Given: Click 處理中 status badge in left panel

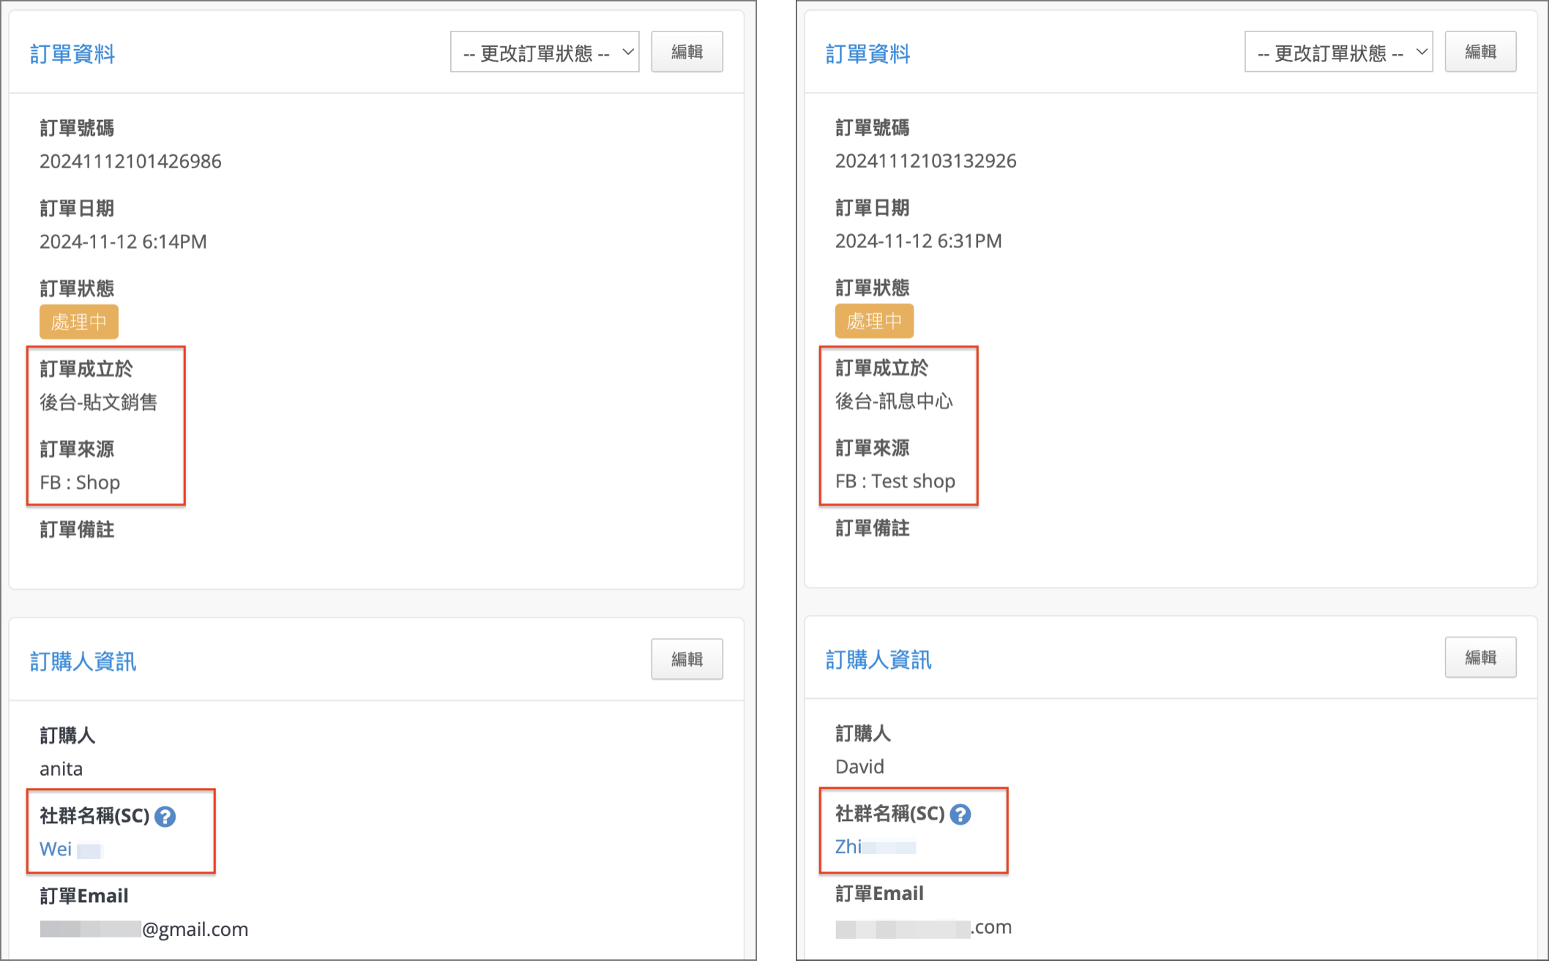Looking at the screenshot, I should tap(79, 322).
